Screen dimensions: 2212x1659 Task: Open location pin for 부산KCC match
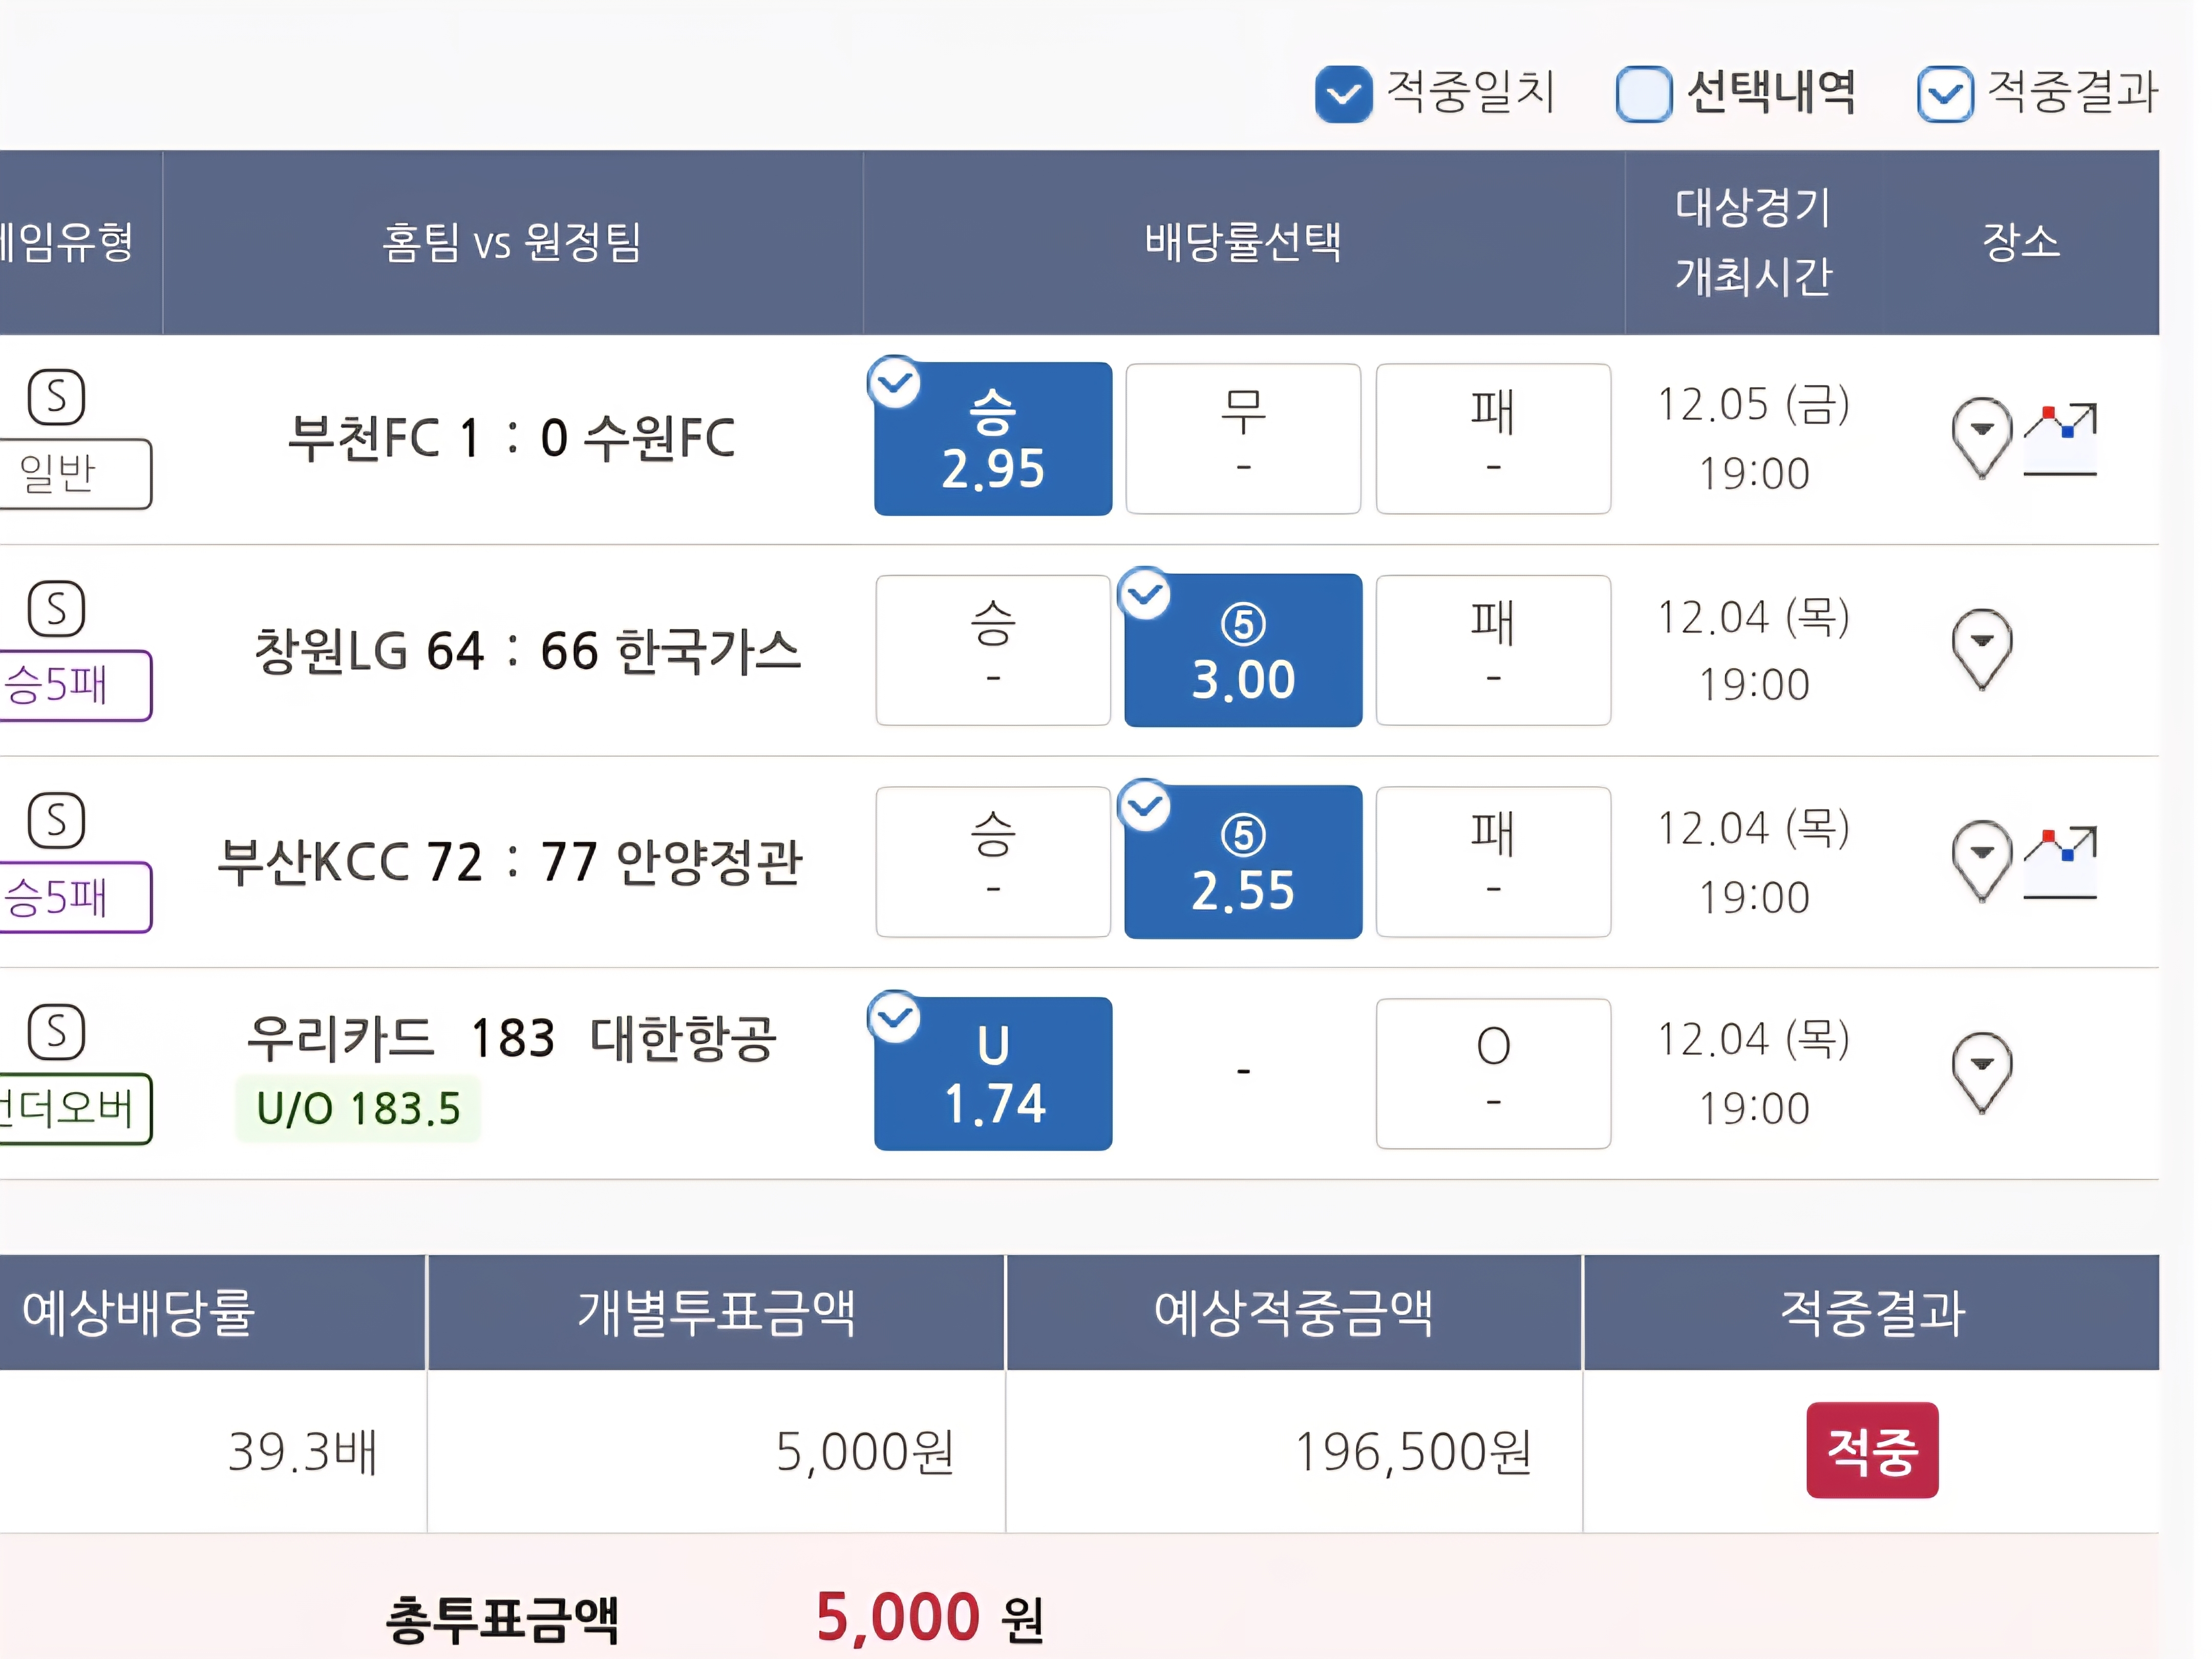1981,860
